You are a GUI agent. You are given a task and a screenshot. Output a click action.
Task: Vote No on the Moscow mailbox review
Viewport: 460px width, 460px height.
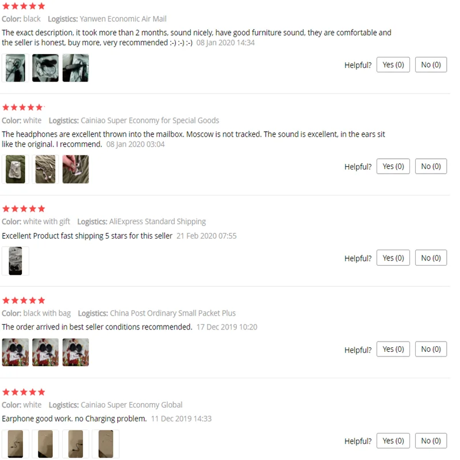[431, 166]
